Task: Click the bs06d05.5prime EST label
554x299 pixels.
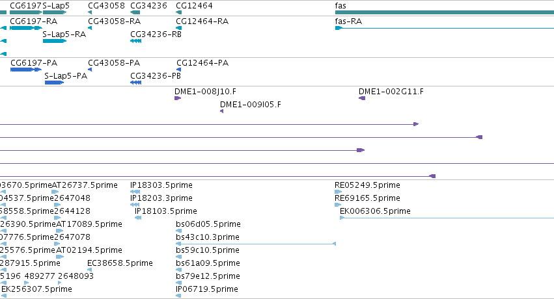Action: tap(208, 224)
